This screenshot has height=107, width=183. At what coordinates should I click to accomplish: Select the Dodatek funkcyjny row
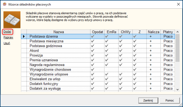coord(44,84)
